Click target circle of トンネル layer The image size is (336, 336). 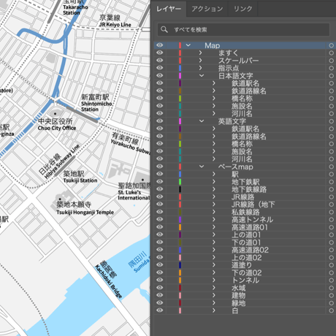point(331,280)
